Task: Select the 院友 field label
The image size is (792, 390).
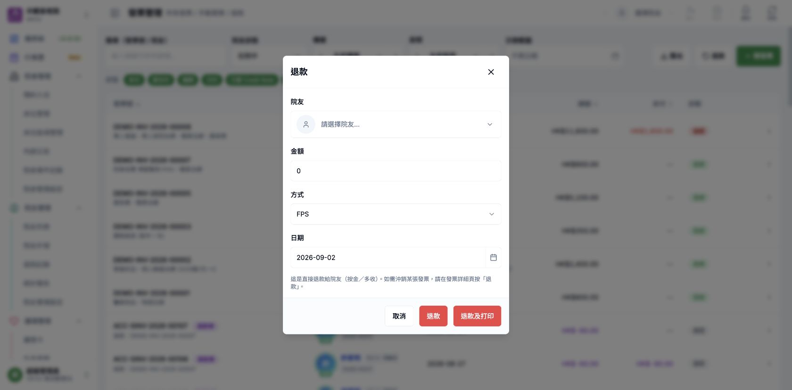Action: [x=297, y=102]
